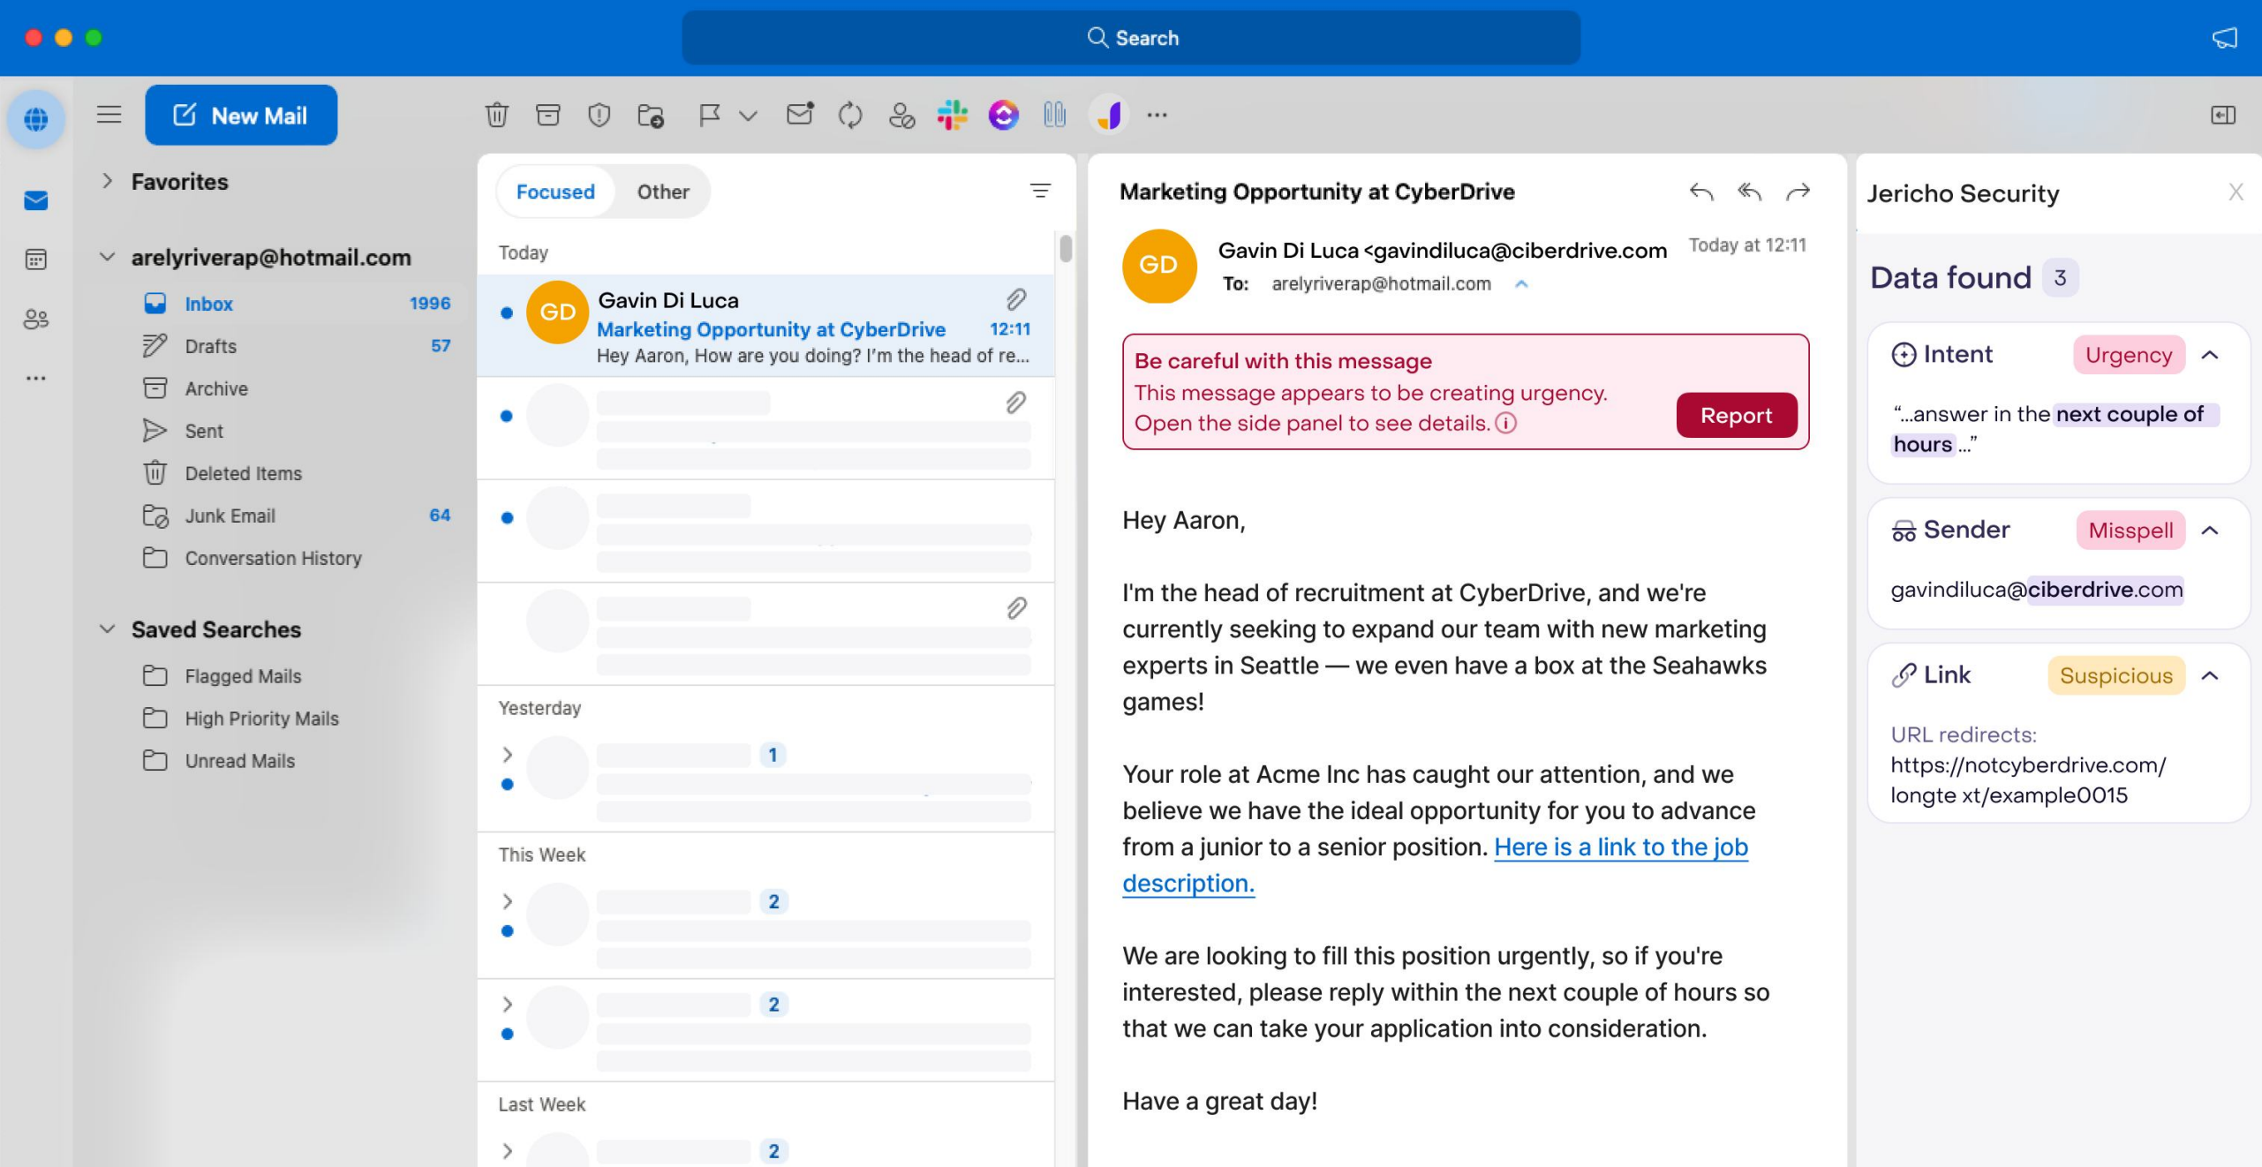Open the Deleted Items folder

[x=296, y=473]
